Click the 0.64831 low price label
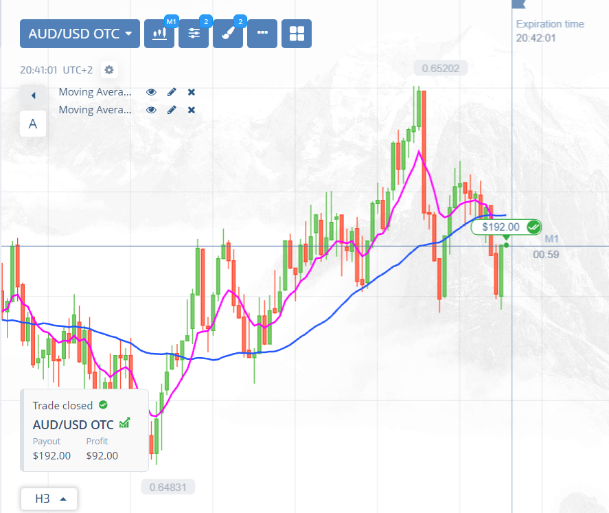609x513 pixels. click(168, 487)
